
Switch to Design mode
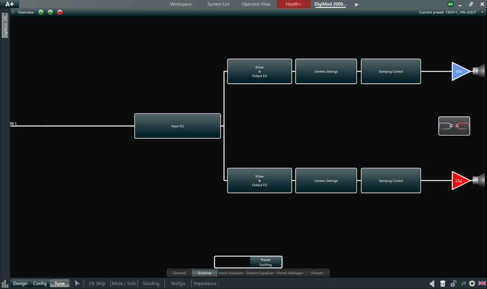(20, 284)
